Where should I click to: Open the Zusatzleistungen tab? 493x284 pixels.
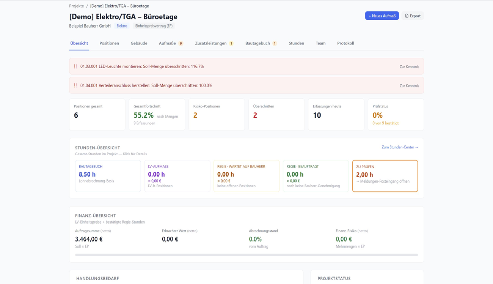[211, 44]
